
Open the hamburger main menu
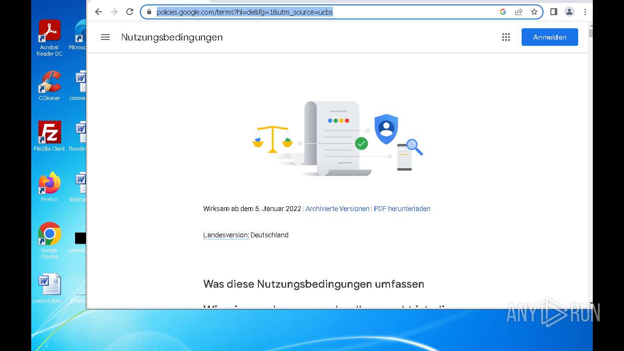(x=105, y=37)
